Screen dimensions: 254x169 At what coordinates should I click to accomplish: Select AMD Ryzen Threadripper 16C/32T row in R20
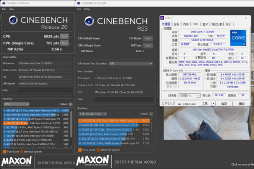pyautogui.click(x=36, y=119)
